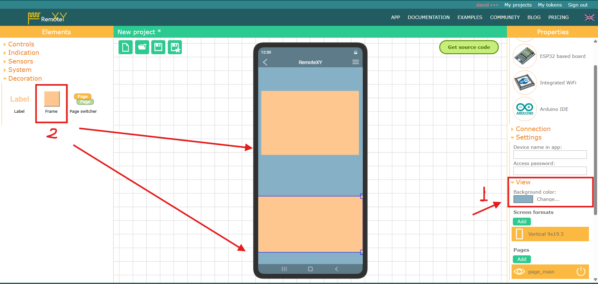This screenshot has width=598, height=284.
Task: Add a new page
Action: tap(522, 259)
